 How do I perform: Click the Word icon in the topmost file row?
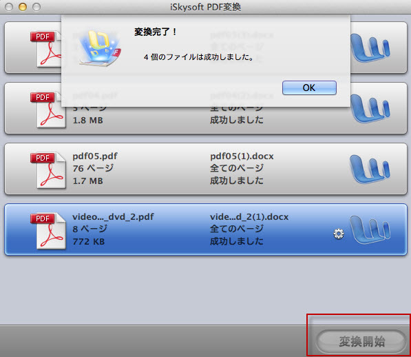tap(370, 48)
